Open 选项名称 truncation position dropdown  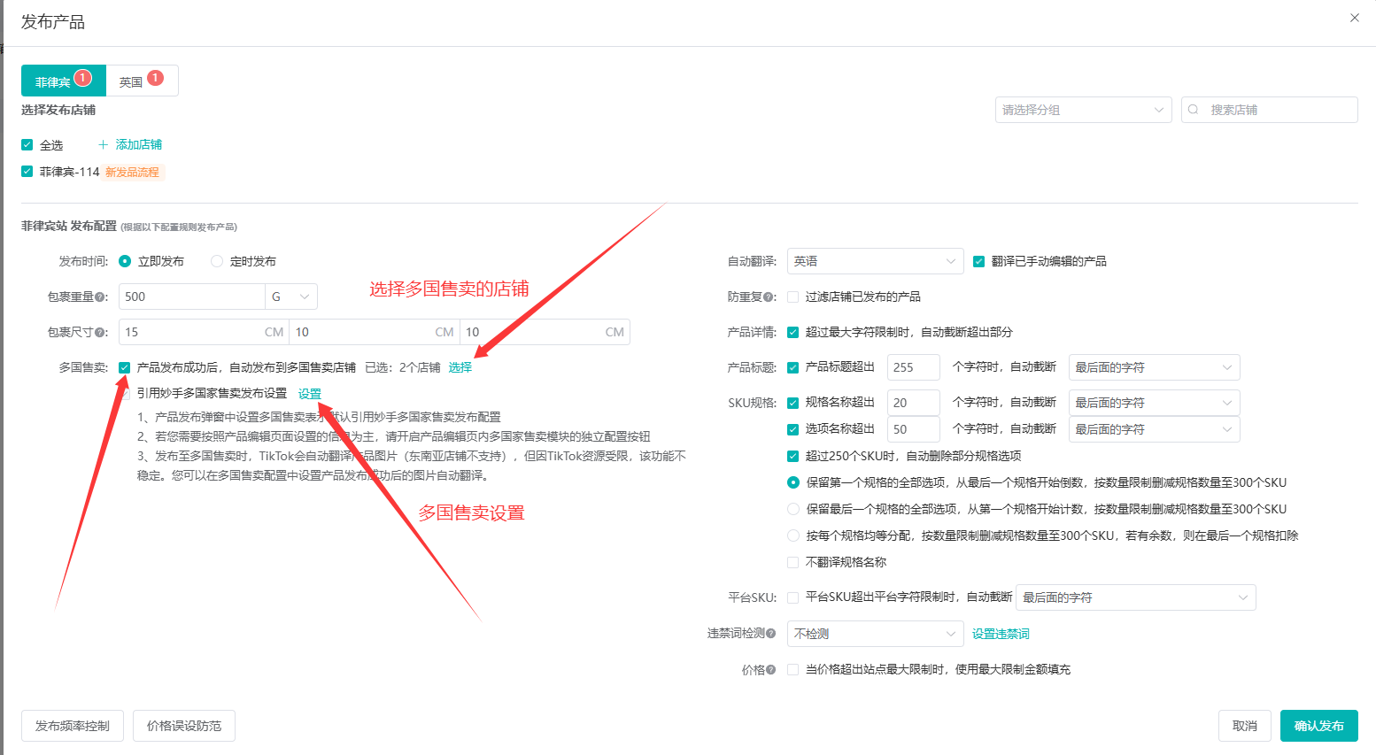tap(1154, 429)
